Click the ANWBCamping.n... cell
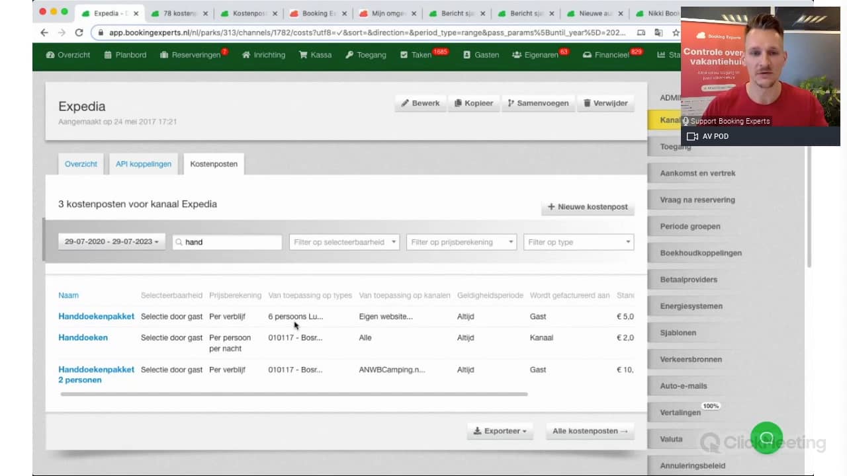The image size is (847, 476). [392, 370]
